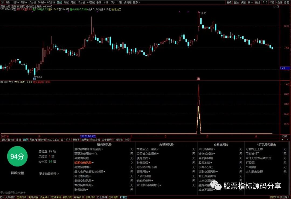Click the 叠加 overlay toolbar button

[x=236, y=2]
